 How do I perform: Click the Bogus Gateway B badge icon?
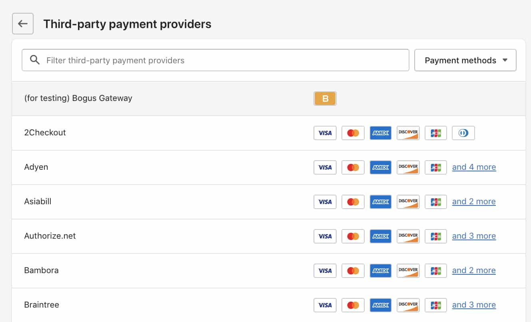[x=325, y=99]
